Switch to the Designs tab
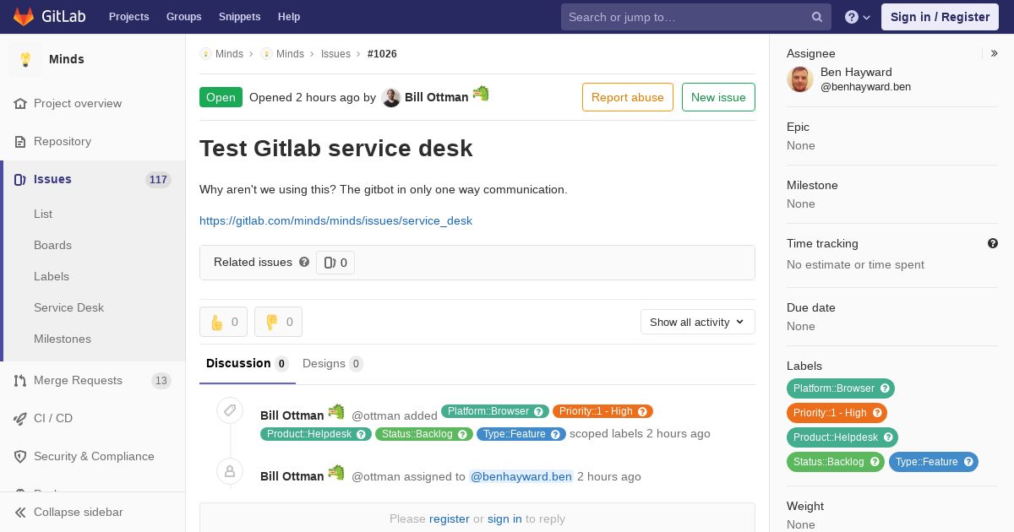 [x=333, y=363]
